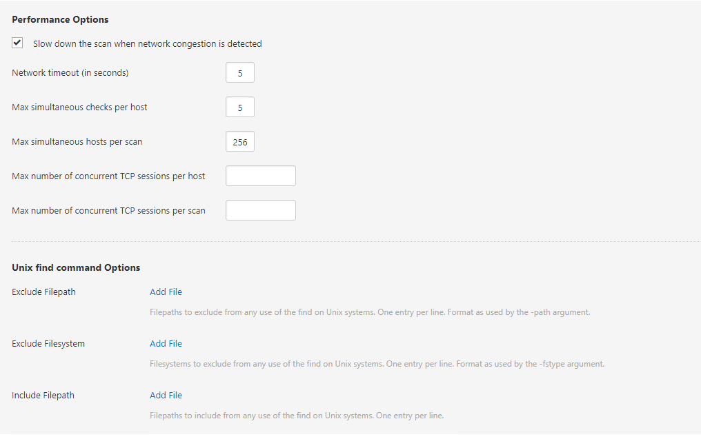
Task: Click the 'Max simultaneous checks per host' label
Action: (x=79, y=108)
